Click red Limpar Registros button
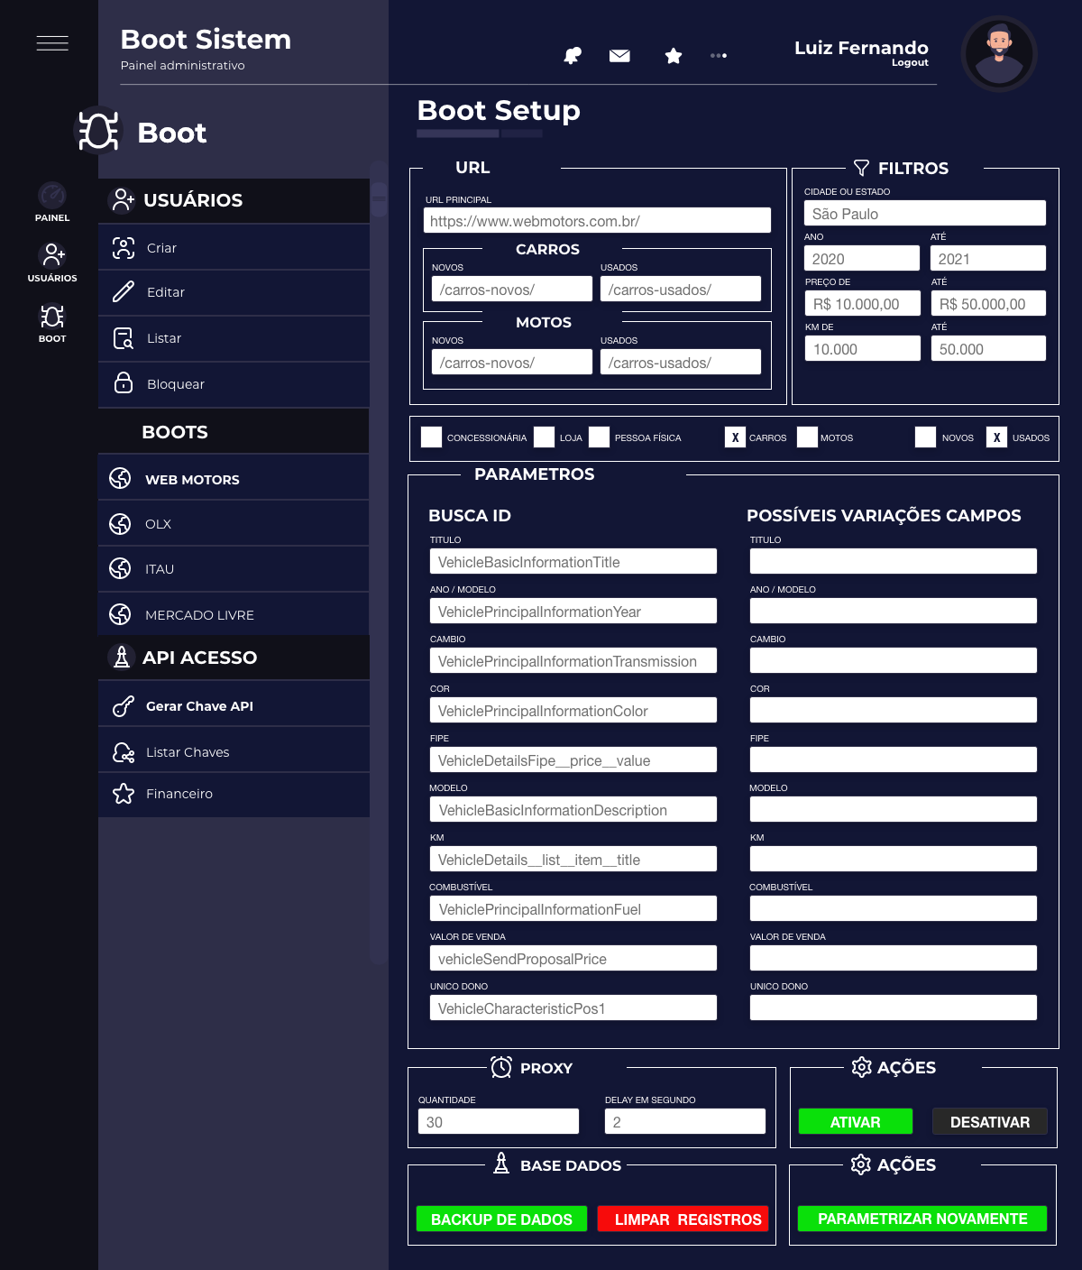The image size is (1082, 1270). [683, 1219]
